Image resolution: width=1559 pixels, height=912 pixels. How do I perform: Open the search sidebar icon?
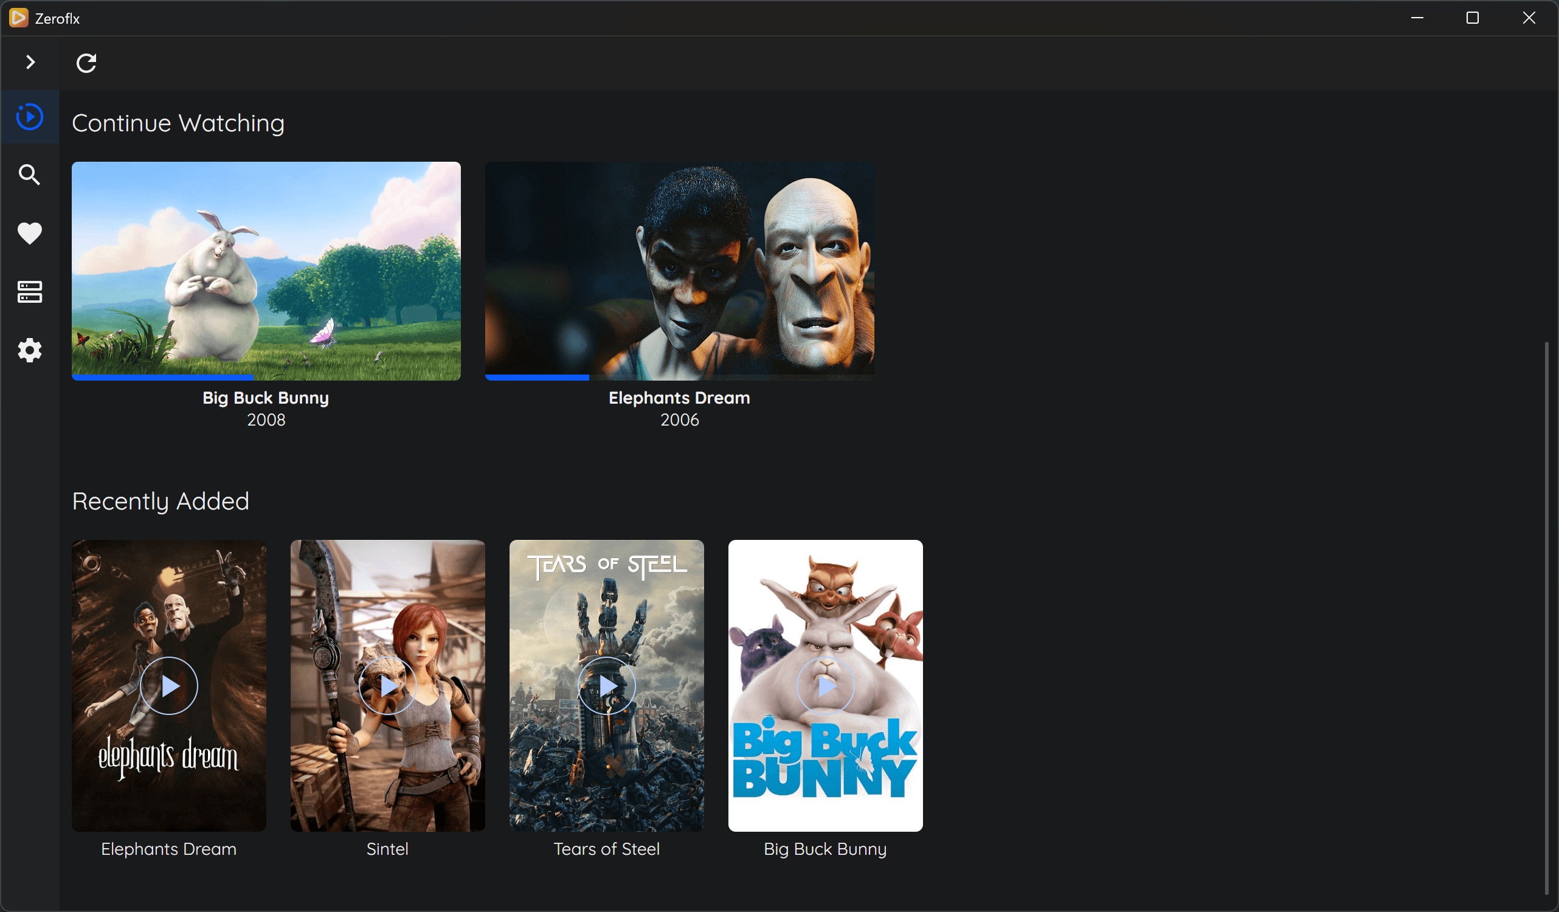tap(30, 175)
